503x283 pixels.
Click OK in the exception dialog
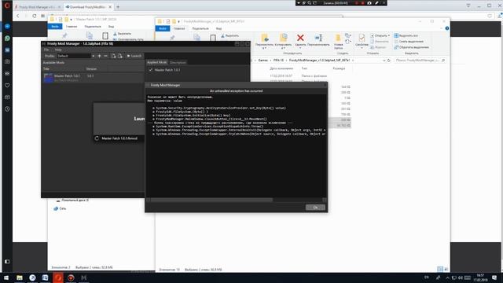(x=315, y=208)
